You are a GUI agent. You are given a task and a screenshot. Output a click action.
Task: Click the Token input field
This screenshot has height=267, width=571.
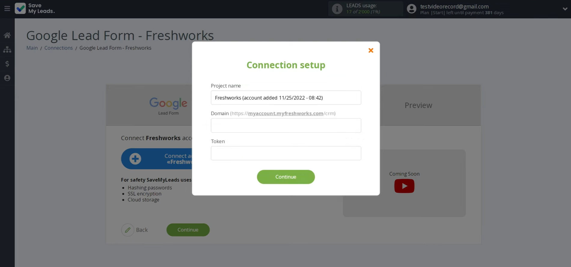point(286,153)
